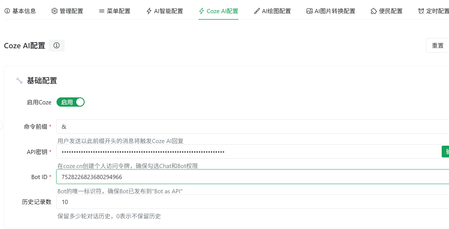449x229 pixels.
Task: Click the info icon beside Coze AI配置 heading
Action: (x=57, y=45)
